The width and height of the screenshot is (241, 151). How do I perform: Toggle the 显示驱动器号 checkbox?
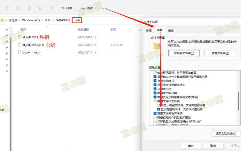click(x=155, y=81)
